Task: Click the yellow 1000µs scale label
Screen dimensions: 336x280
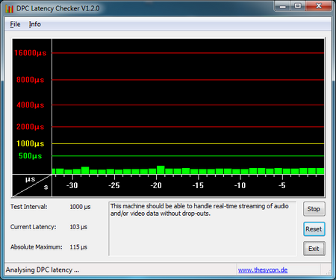Action: [30, 143]
